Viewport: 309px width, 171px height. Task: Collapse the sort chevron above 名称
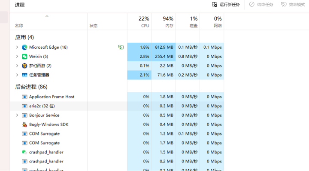click(x=47, y=16)
